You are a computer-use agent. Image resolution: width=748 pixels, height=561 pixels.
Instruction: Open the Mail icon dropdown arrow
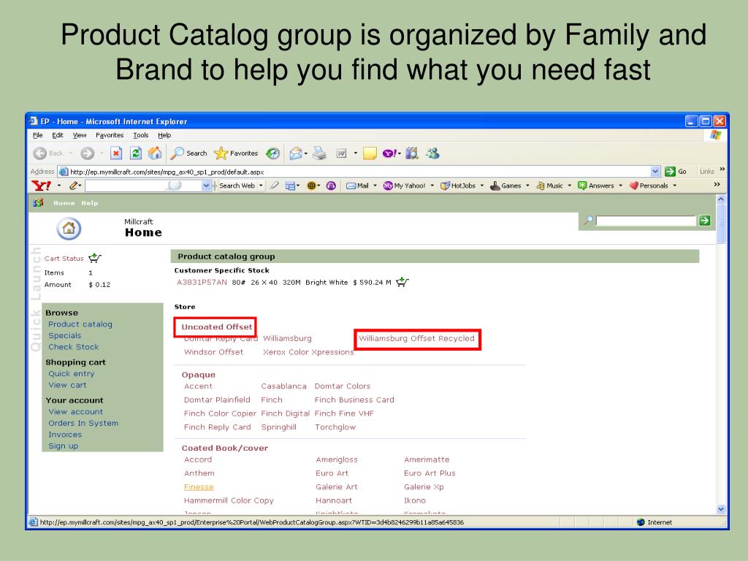click(306, 153)
